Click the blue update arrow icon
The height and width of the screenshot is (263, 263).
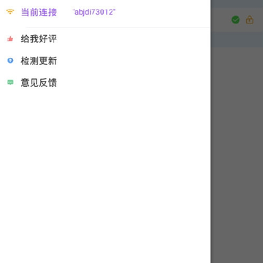pyautogui.click(x=10, y=61)
